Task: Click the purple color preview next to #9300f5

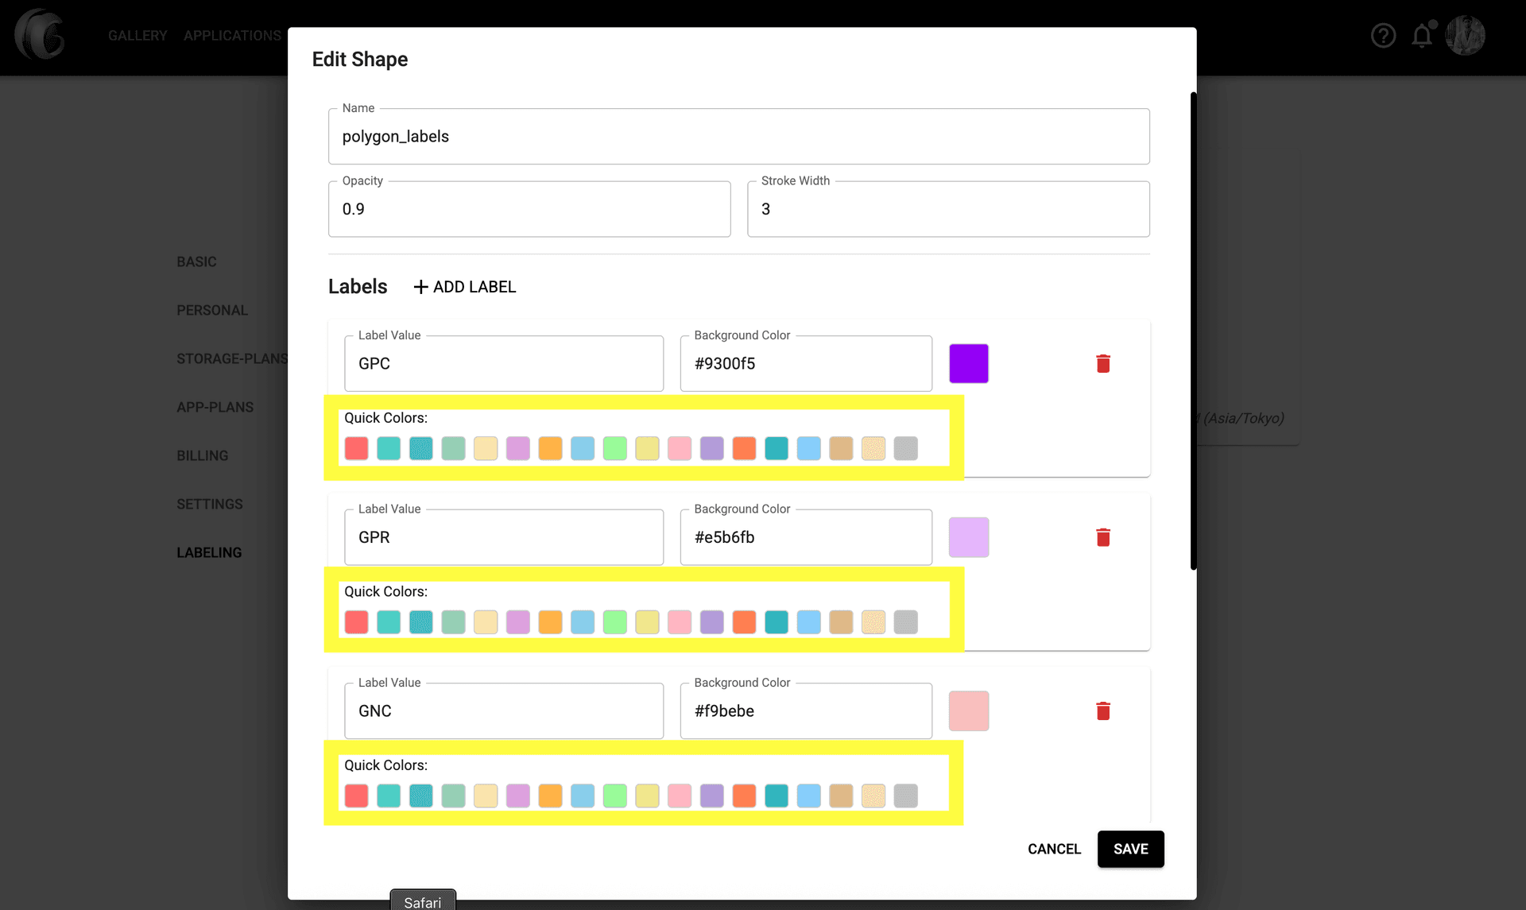Action: point(968,363)
